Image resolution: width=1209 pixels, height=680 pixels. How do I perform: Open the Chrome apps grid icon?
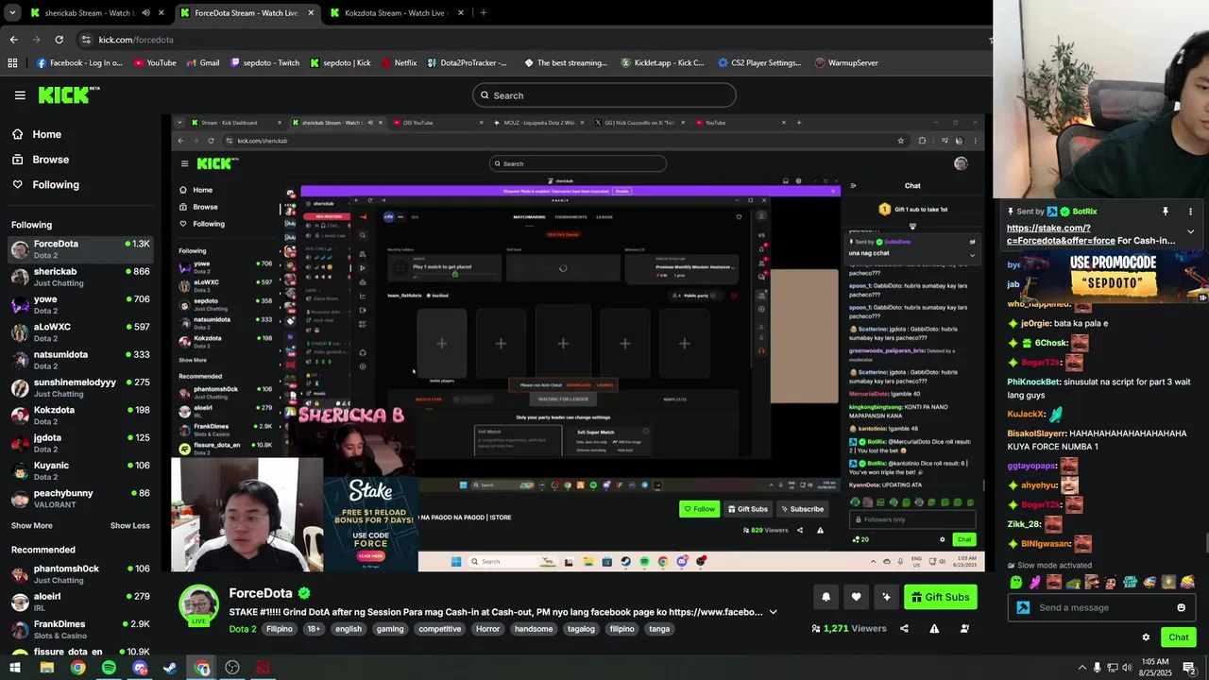point(12,63)
